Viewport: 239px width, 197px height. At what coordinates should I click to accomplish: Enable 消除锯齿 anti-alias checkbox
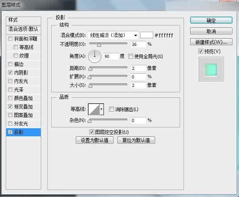tap(111, 109)
